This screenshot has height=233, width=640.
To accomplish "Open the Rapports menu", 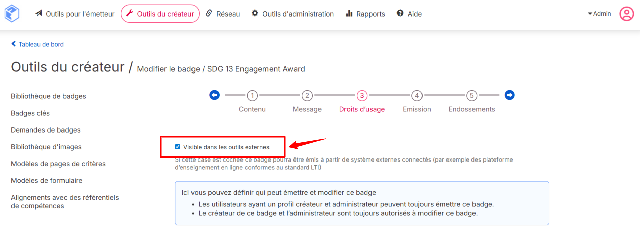I will click(x=370, y=14).
